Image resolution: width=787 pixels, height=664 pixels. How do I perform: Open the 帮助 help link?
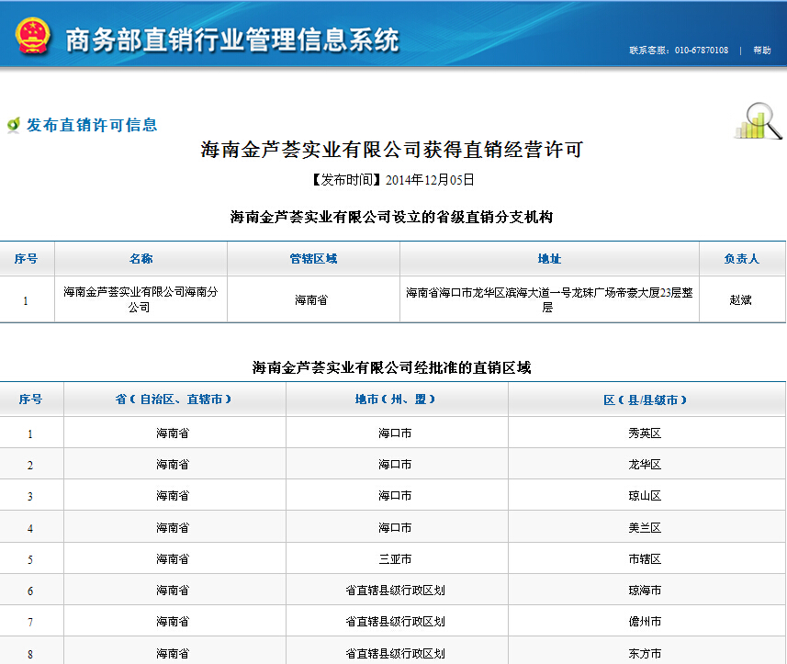761,51
